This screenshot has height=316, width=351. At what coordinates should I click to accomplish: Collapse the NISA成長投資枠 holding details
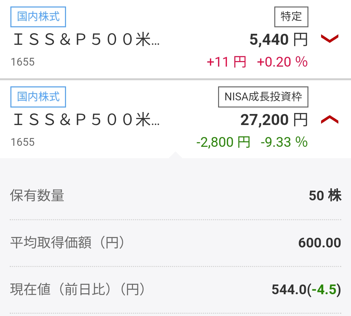pyautogui.click(x=330, y=119)
